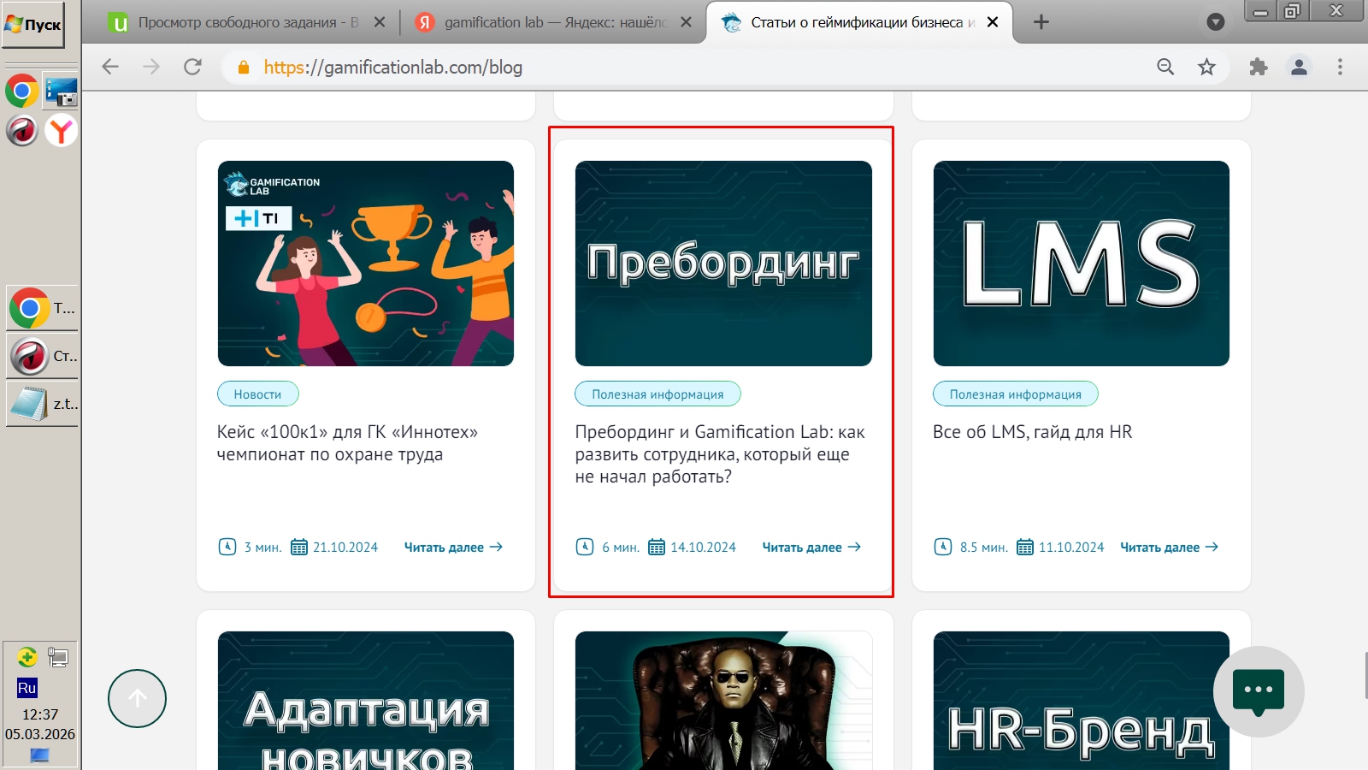Click Читать далее for the LMS article
This screenshot has width=1368, height=770.
1169,548
